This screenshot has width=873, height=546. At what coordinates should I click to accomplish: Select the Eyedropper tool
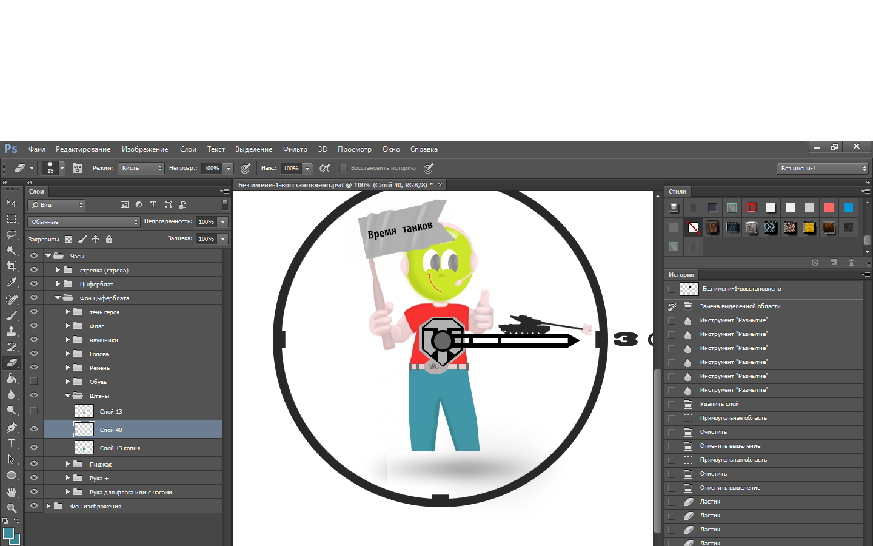[12, 282]
